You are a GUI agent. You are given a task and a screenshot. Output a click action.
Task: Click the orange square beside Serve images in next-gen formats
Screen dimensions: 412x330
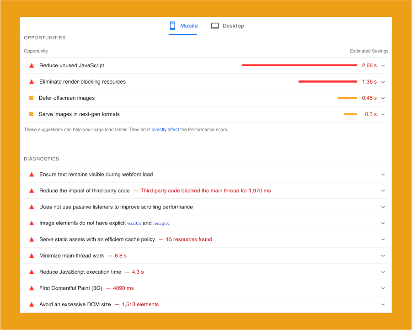[x=31, y=114]
